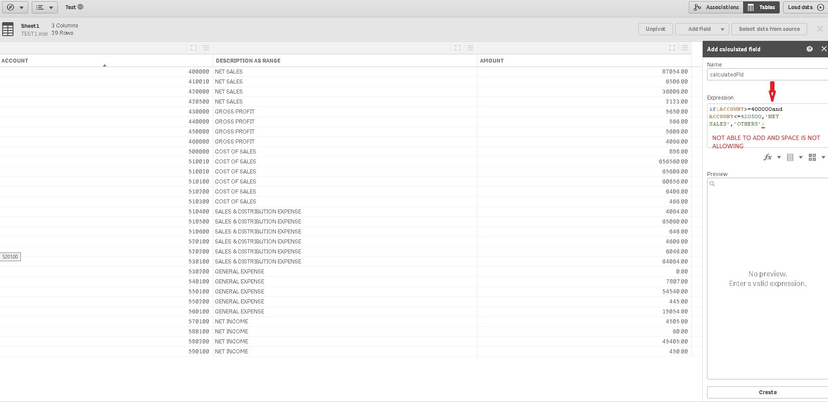Image resolution: width=828 pixels, height=402 pixels.
Task: Click amount 64064.00
Action: point(675,262)
